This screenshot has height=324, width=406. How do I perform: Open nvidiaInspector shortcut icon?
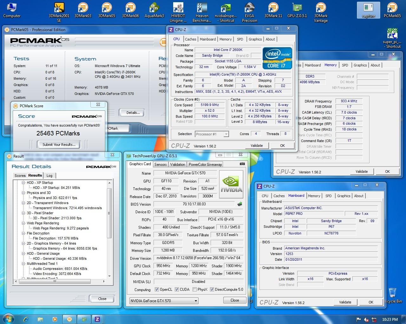point(226,12)
